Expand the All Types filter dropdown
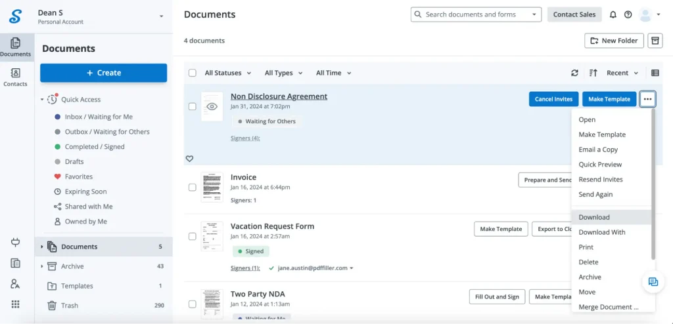 click(x=283, y=73)
